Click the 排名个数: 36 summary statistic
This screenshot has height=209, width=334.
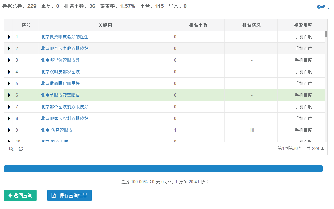pos(80,6)
